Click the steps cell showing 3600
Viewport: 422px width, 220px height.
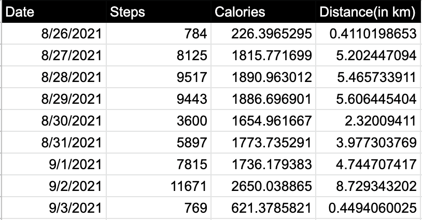pos(159,121)
